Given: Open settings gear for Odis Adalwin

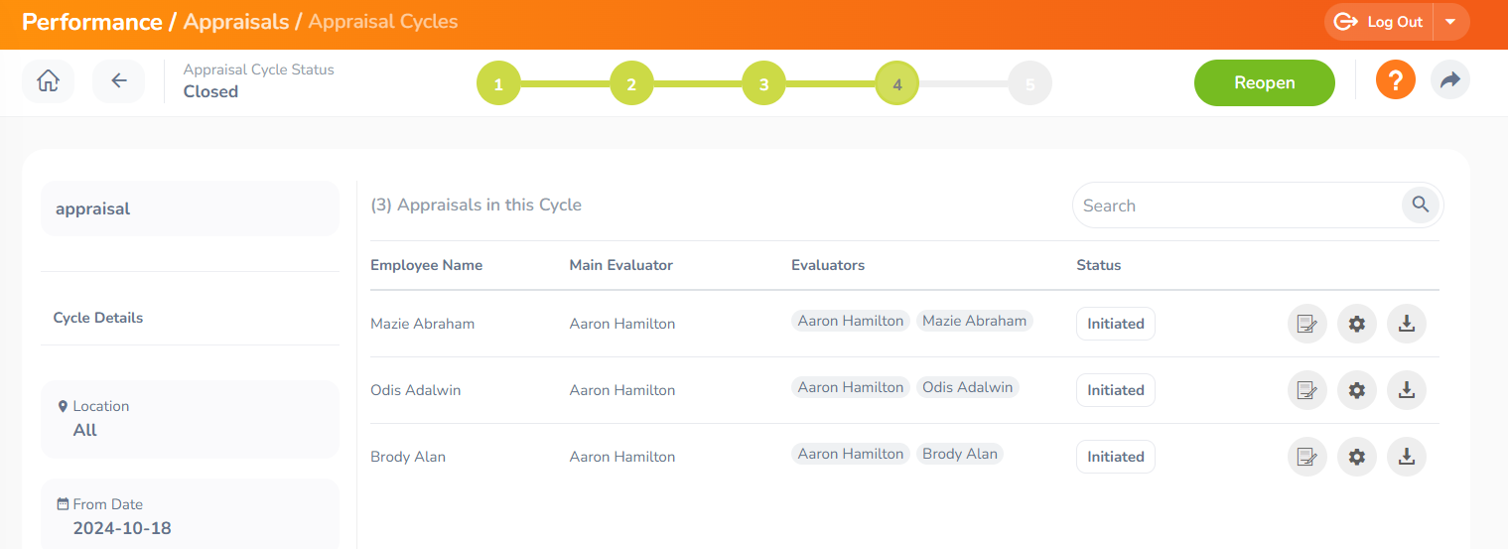Looking at the screenshot, I should (x=1357, y=390).
